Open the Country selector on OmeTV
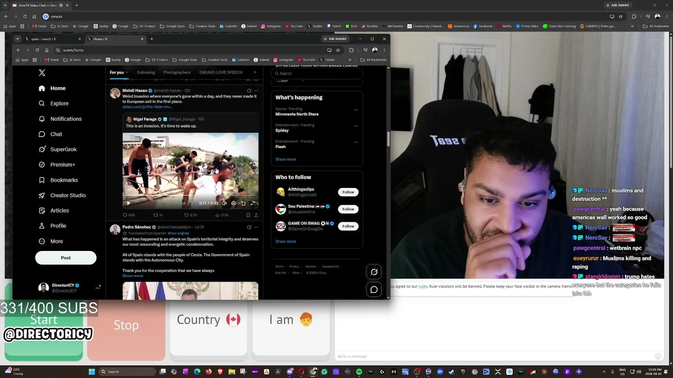 (x=208, y=320)
